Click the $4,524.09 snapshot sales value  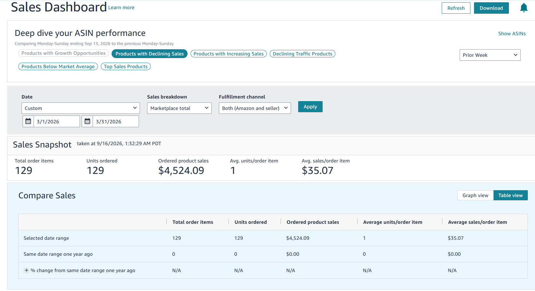[x=181, y=170]
